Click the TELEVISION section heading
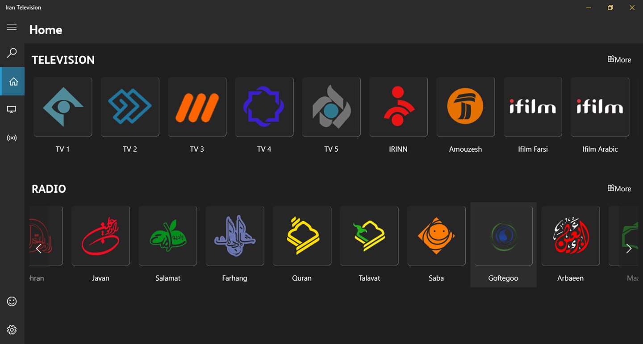This screenshot has height=344, width=643. (x=63, y=60)
